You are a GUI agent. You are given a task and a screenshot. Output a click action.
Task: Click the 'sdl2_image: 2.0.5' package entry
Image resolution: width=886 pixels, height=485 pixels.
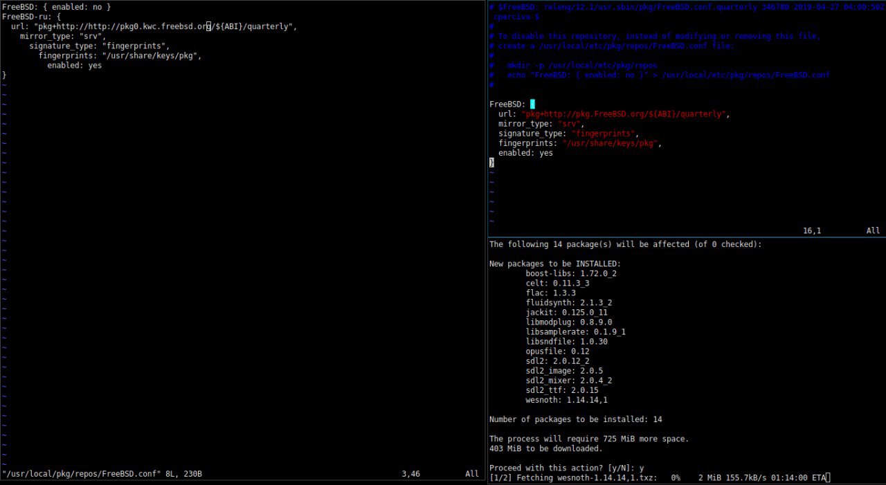pos(564,370)
